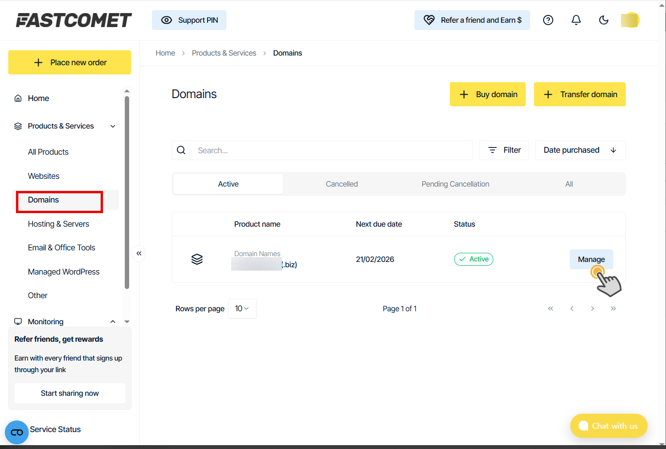Go to last page arrow
The height and width of the screenshot is (449, 666).
tap(613, 308)
